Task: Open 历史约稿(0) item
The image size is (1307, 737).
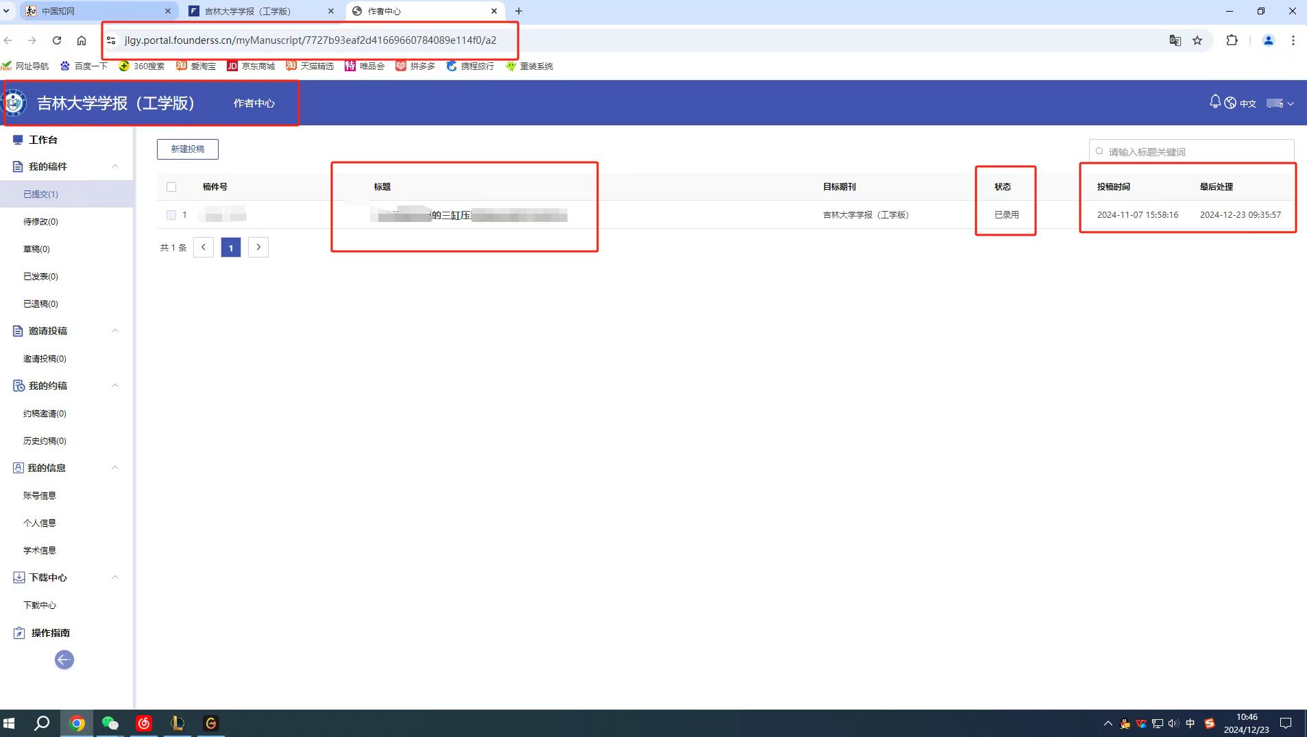Action: pyautogui.click(x=45, y=441)
